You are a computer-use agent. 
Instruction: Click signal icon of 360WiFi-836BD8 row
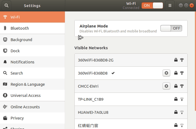pyautogui.click(x=182, y=73)
